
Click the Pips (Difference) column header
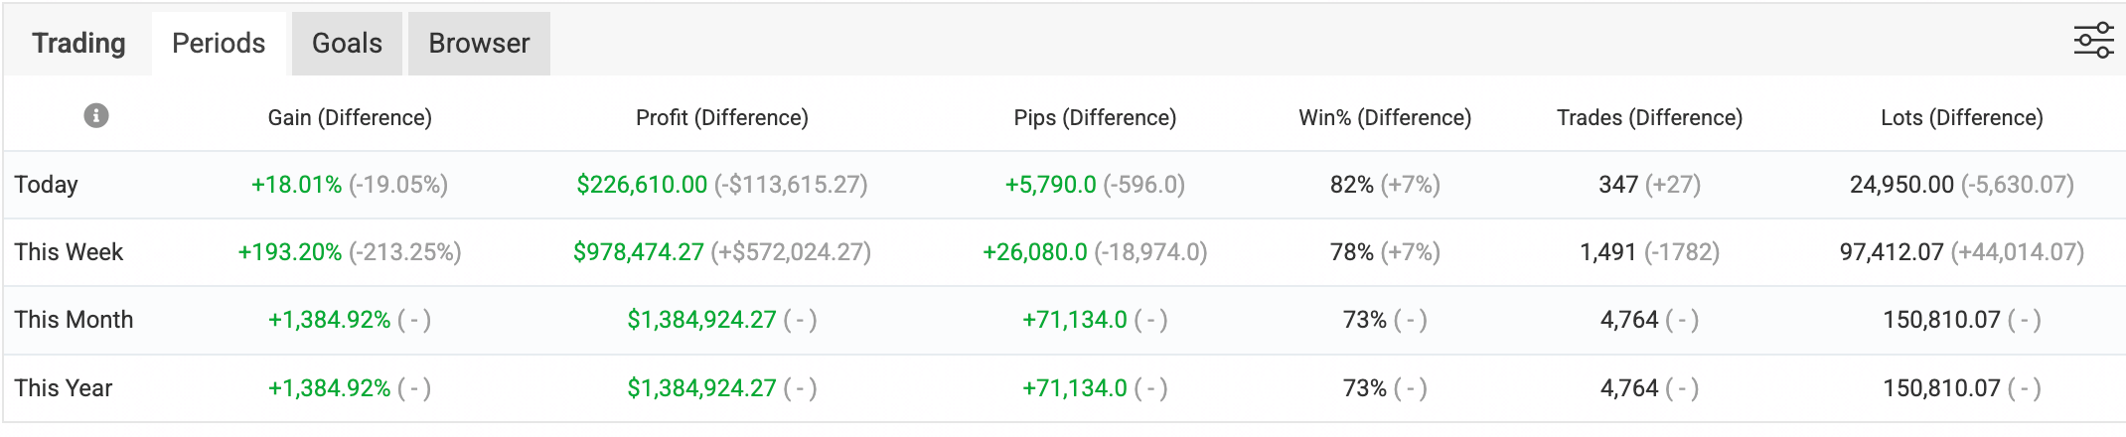click(x=1095, y=118)
